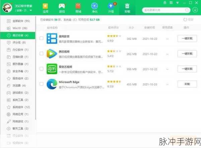Click the Win10 windows icon in the sidebar
The width and height of the screenshot is (201, 148).
9,28
